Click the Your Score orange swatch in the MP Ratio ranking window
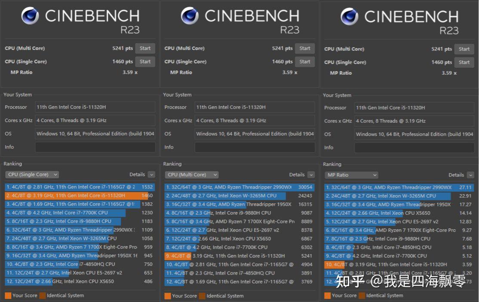Image resolution: width=479 pixels, height=302 pixels. coord(328,296)
